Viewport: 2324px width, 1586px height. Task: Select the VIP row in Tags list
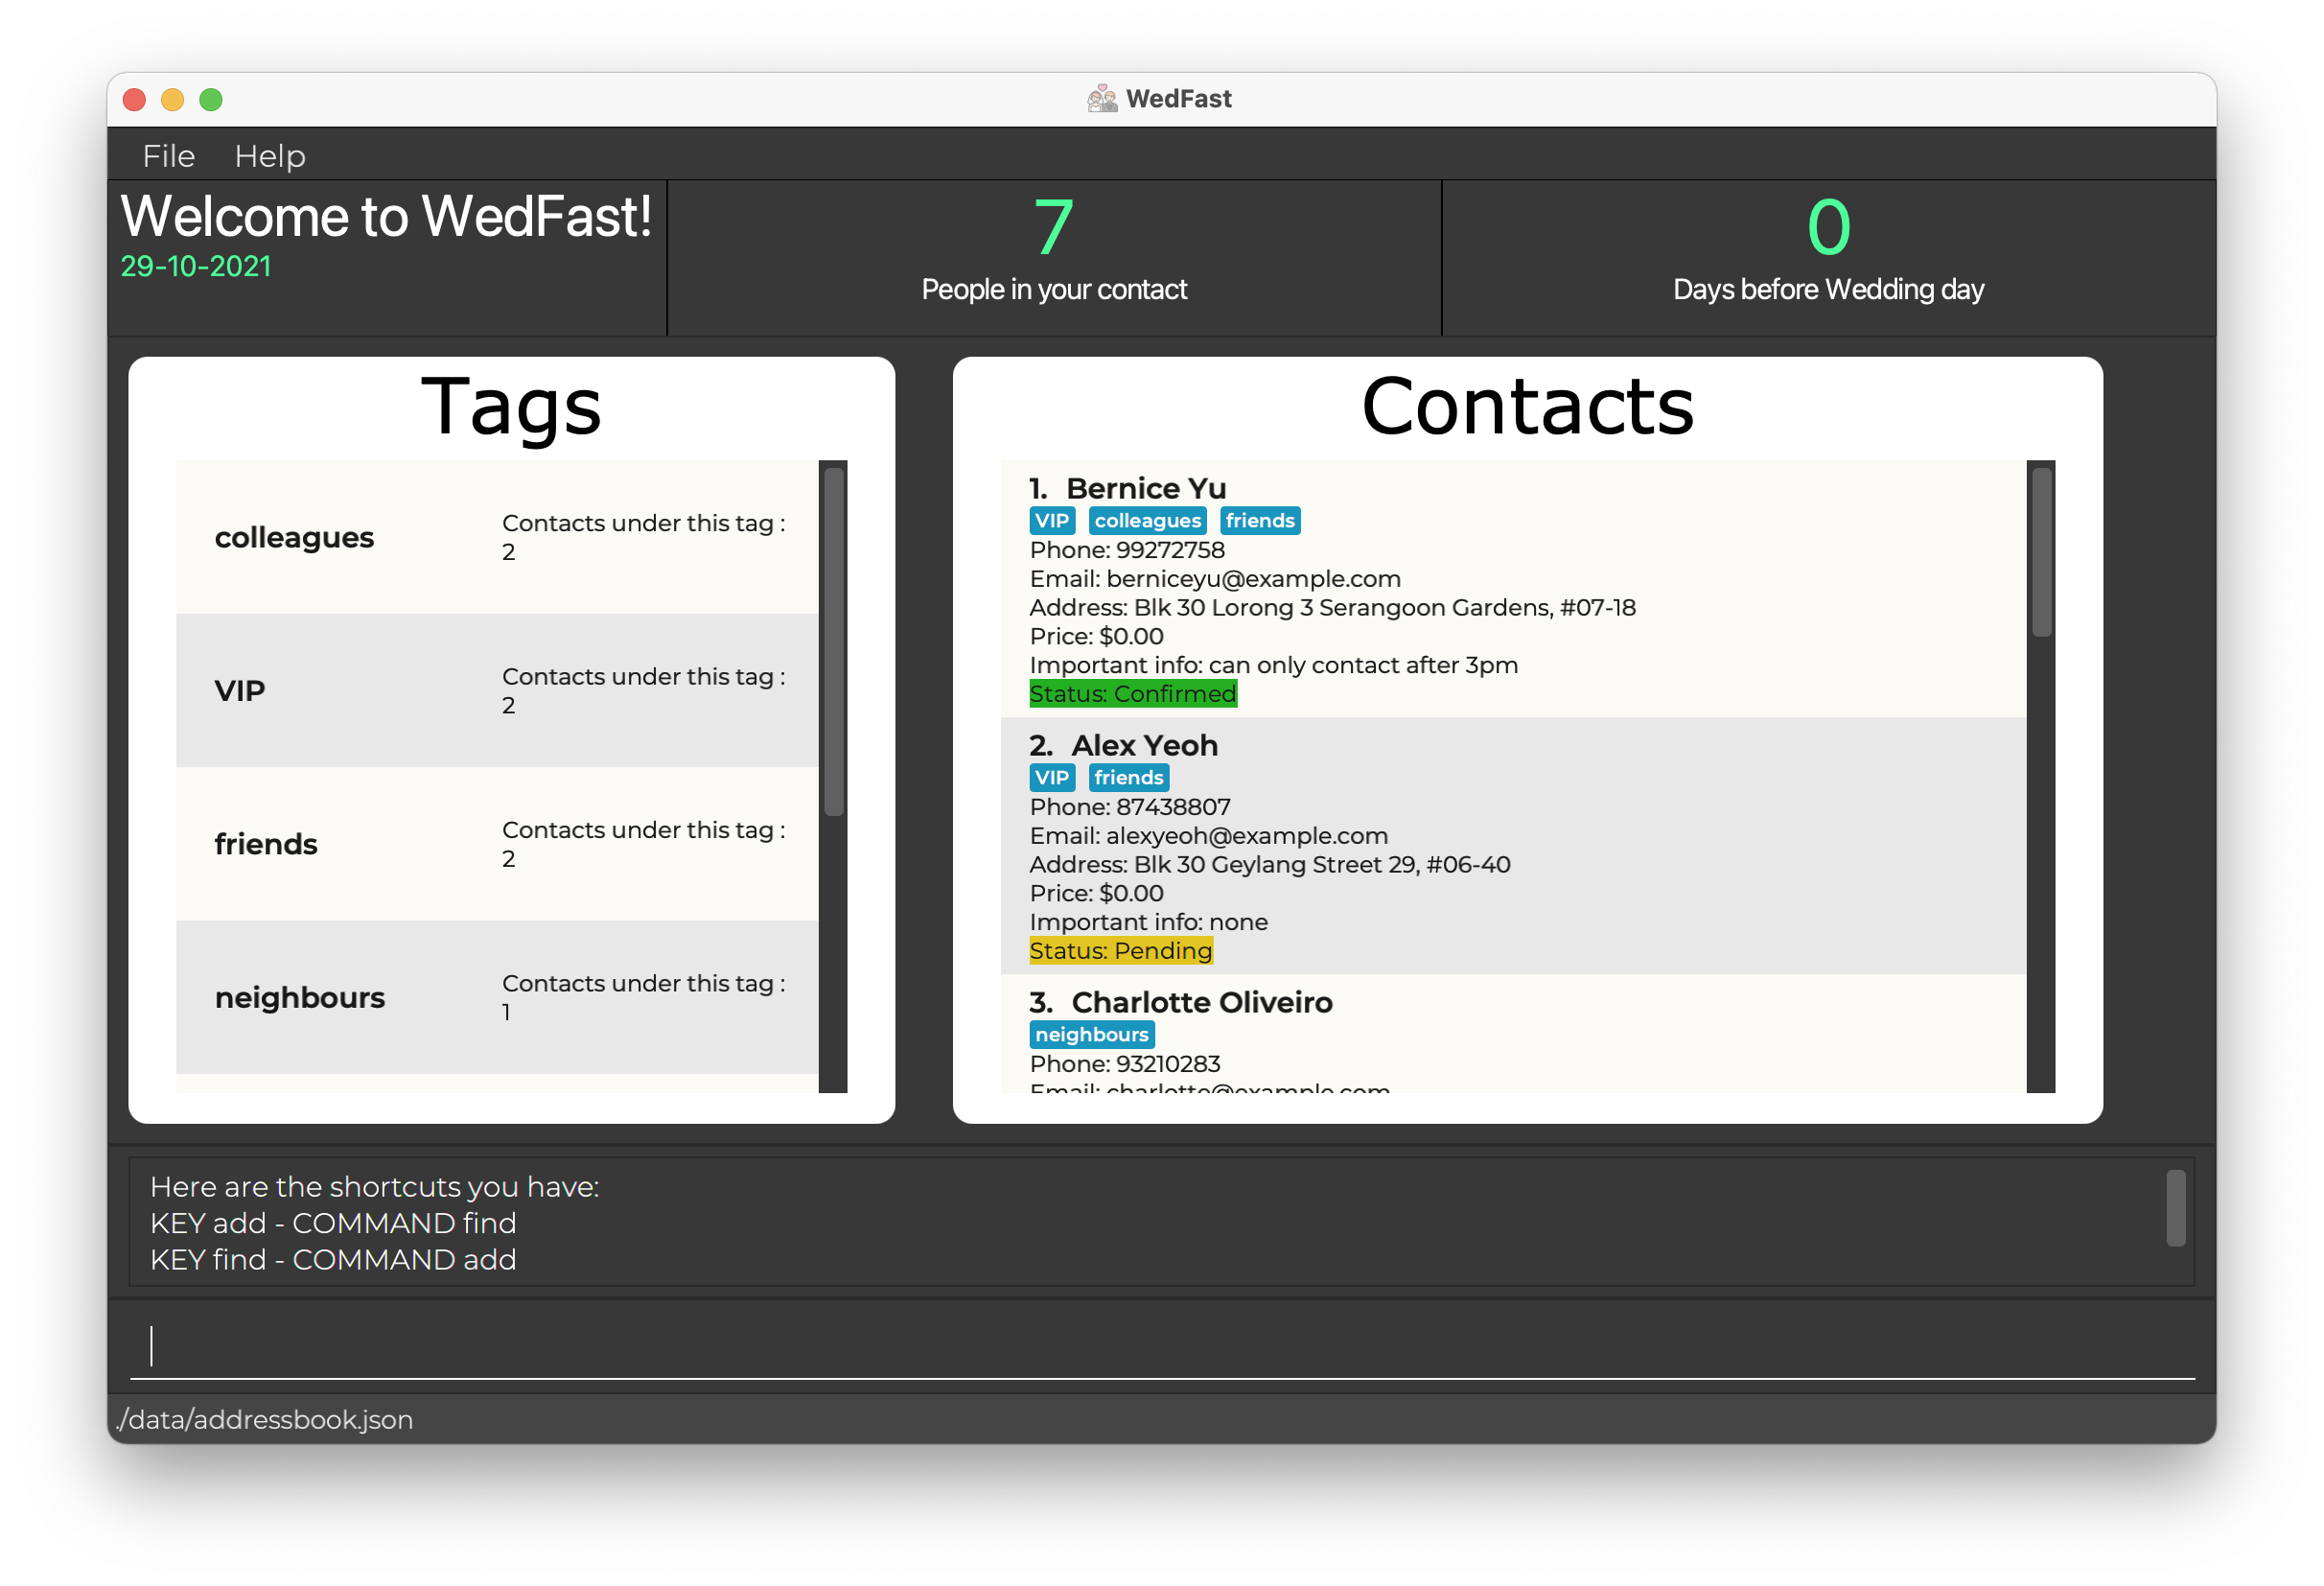point(496,691)
